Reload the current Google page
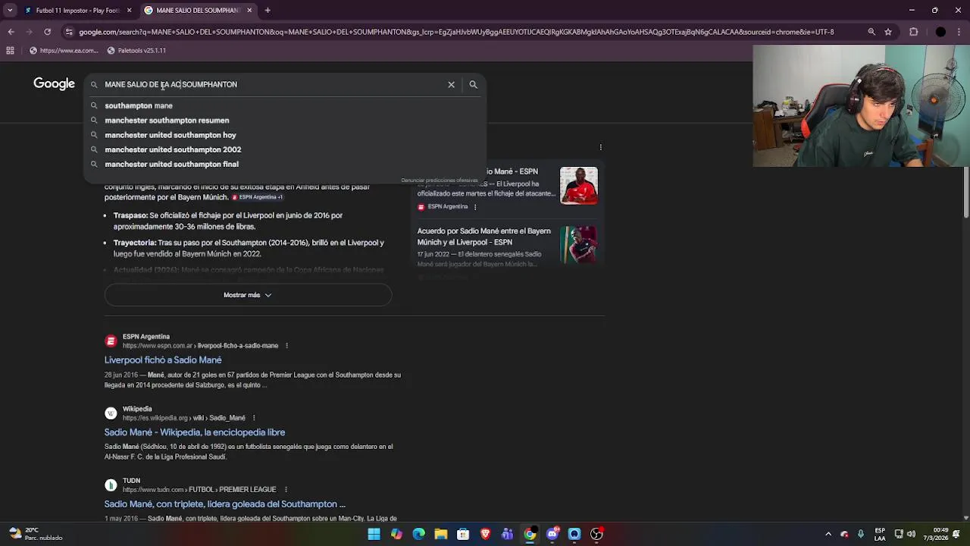The height and width of the screenshot is (546, 970). pyautogui.click(x=47, y=32)
